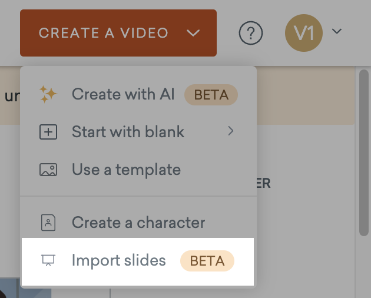The height and width of the screenshot is (298, 371).
Task: Open help via the question mark icon
Action: [251, 33]
